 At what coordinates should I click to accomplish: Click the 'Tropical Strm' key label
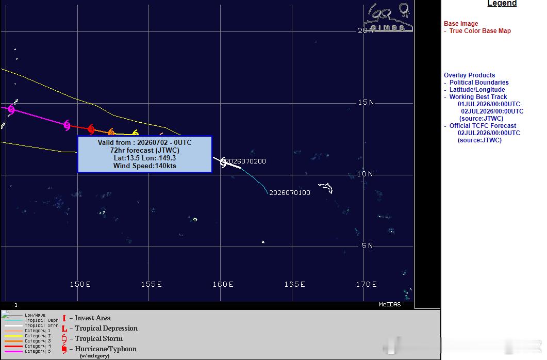42,326
